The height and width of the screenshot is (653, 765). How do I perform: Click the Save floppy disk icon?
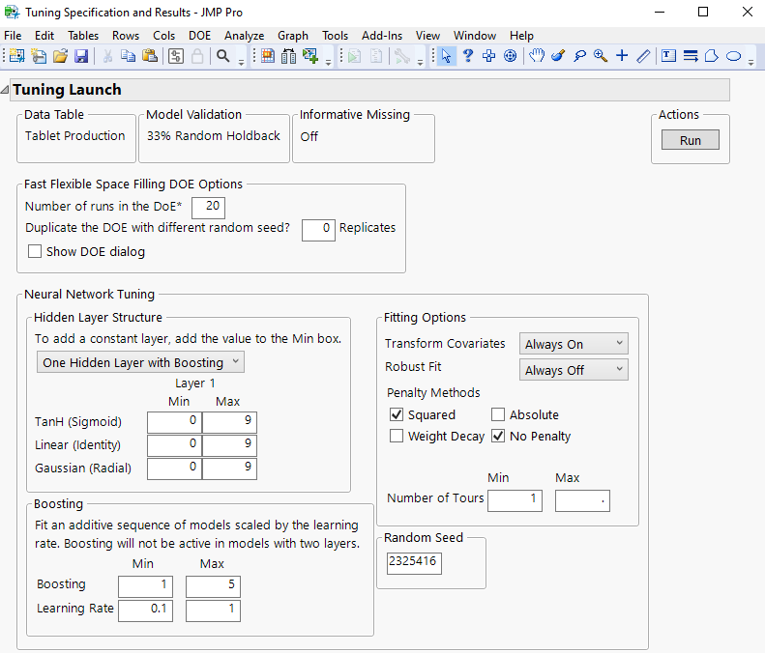tap(81, 56)
